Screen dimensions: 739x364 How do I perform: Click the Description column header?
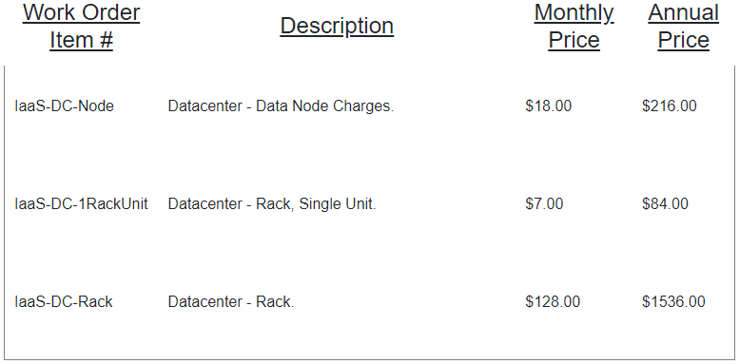tap(337, 27)
